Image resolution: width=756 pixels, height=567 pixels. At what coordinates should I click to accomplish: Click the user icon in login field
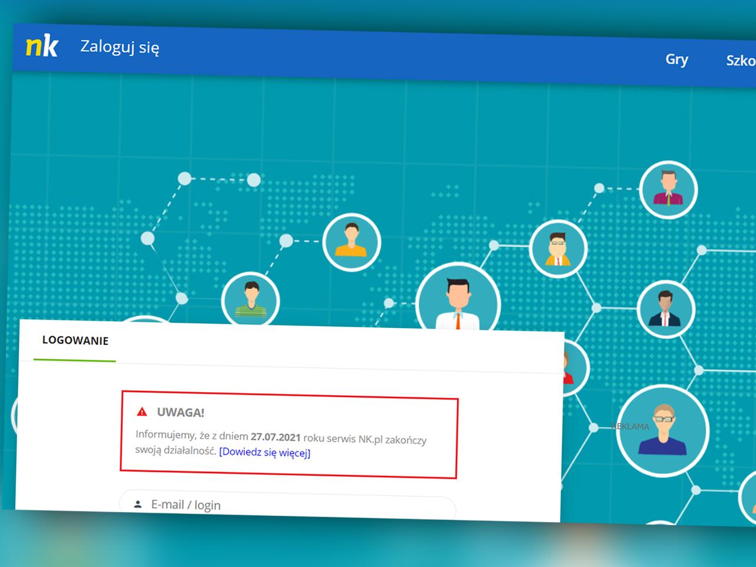pos(138,504)
